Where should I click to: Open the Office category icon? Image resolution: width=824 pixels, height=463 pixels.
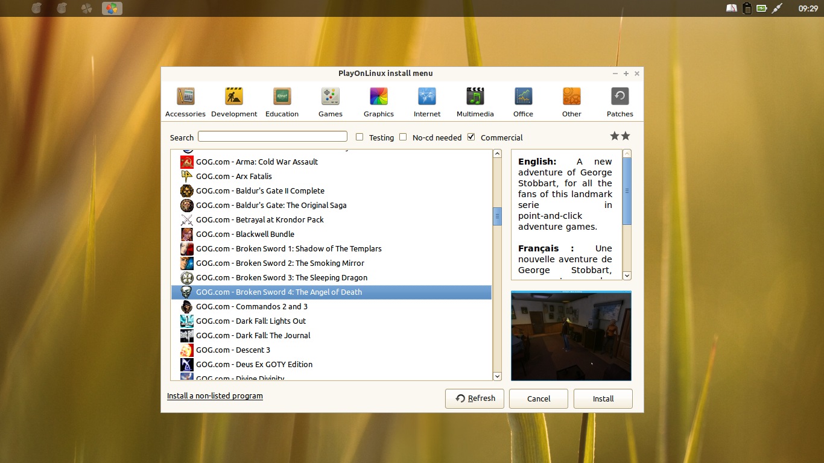tap(524, 96)
